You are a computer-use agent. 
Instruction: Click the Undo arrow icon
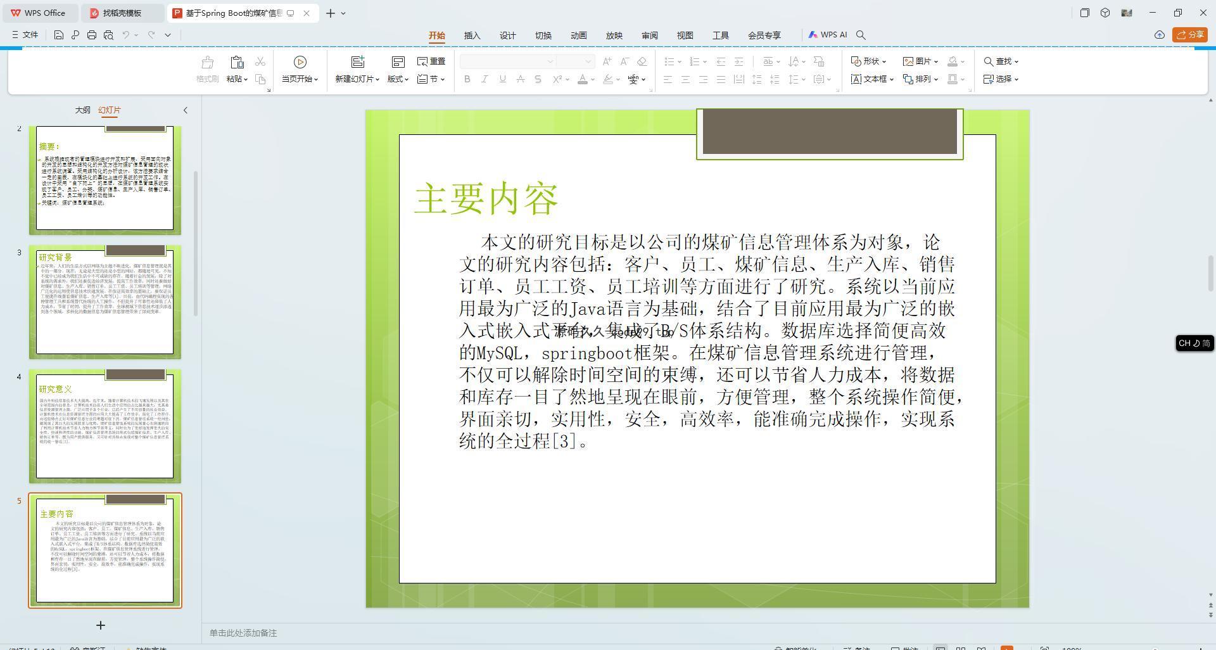click(126, 35)
